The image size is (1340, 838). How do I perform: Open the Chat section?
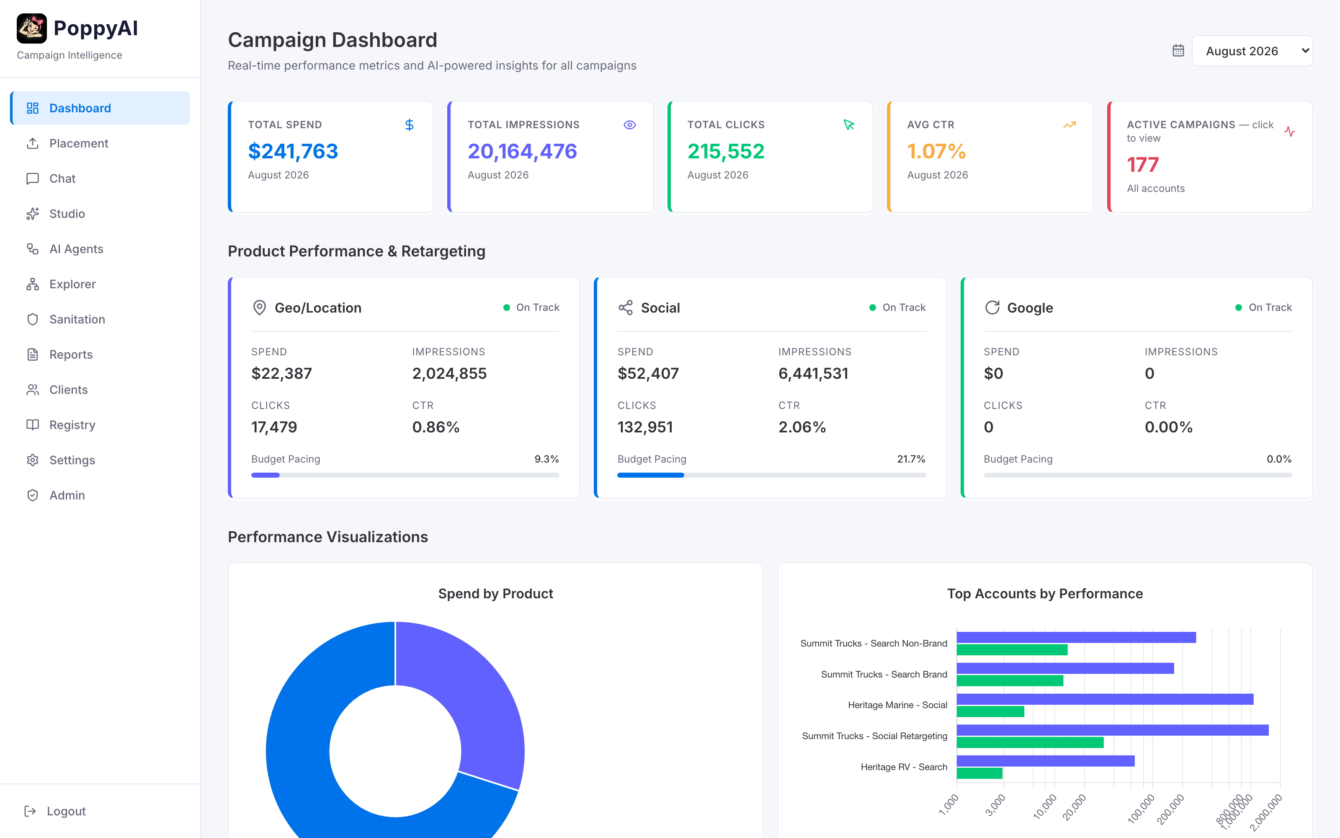[x=100, y=178]
